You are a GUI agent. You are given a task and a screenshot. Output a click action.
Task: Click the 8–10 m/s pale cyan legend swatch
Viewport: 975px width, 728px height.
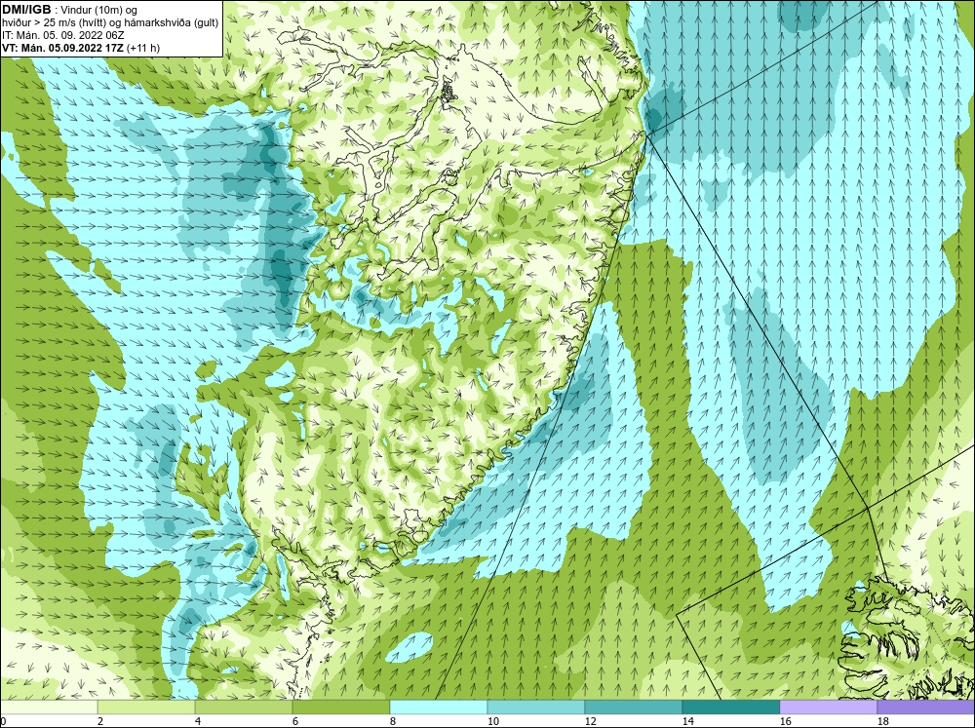(x=439, y=707)
